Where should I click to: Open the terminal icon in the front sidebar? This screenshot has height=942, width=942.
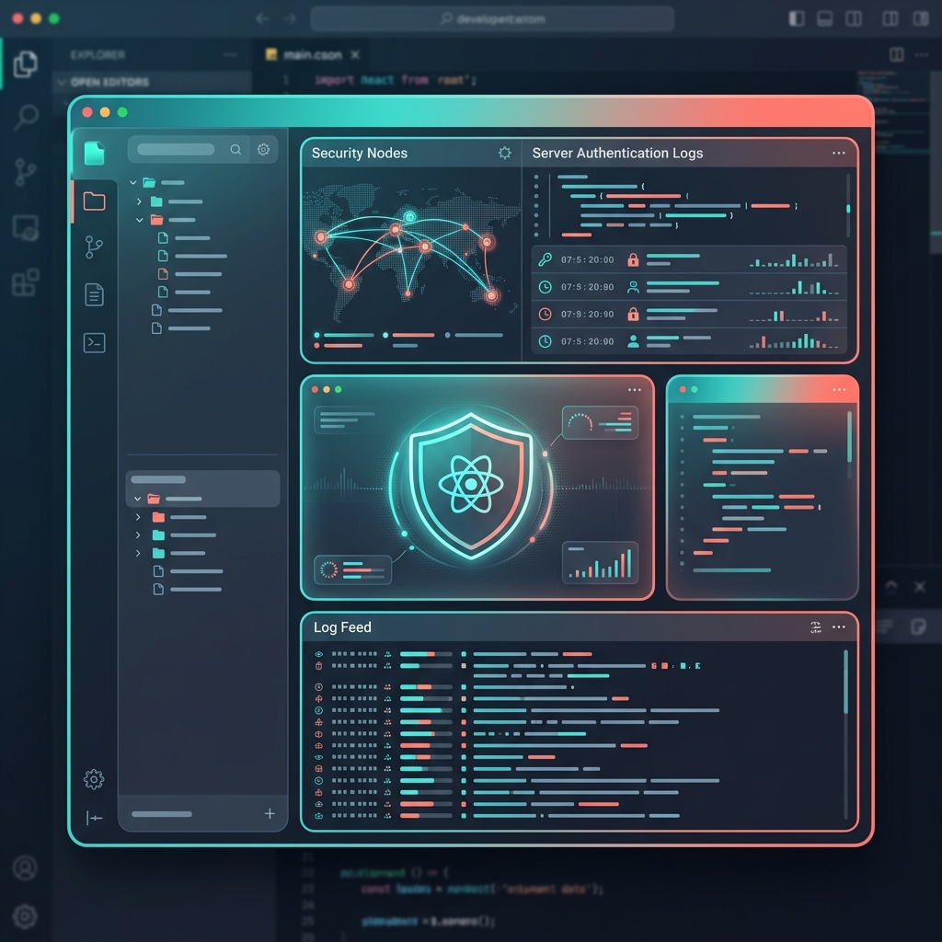click(x=95, y=342)
